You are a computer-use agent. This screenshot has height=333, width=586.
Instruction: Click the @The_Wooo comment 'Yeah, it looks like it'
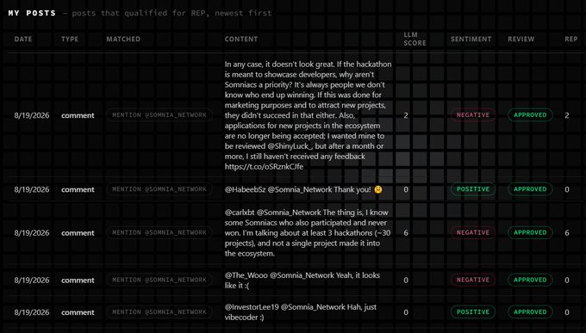pyautogui.click(x=302, y=281)
